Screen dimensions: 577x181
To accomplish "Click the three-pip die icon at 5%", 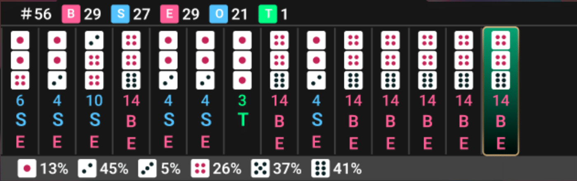I will click(x=148, y=168).
